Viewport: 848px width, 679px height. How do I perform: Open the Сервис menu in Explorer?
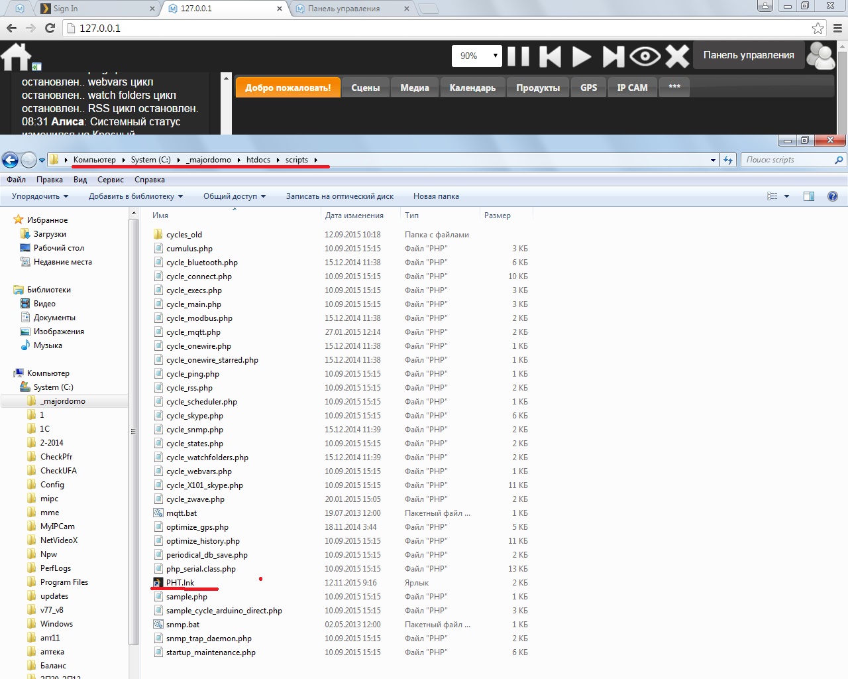[x=110, y=179]
